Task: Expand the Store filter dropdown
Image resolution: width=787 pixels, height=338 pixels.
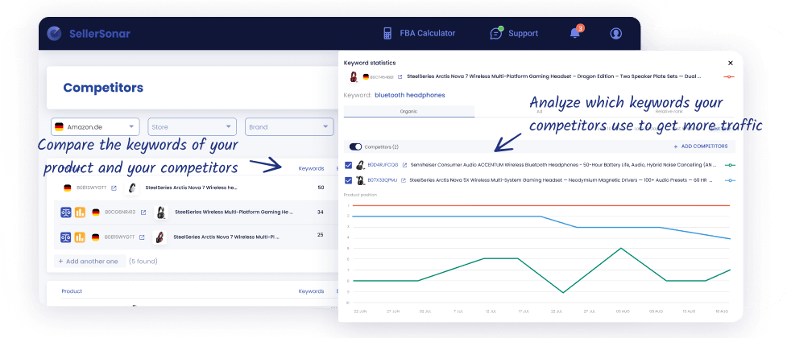Action: 192,127
